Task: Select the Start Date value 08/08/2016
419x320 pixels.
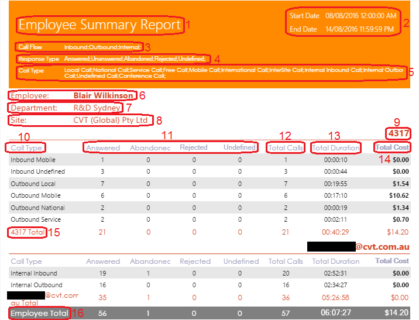Action: [342, 16]
